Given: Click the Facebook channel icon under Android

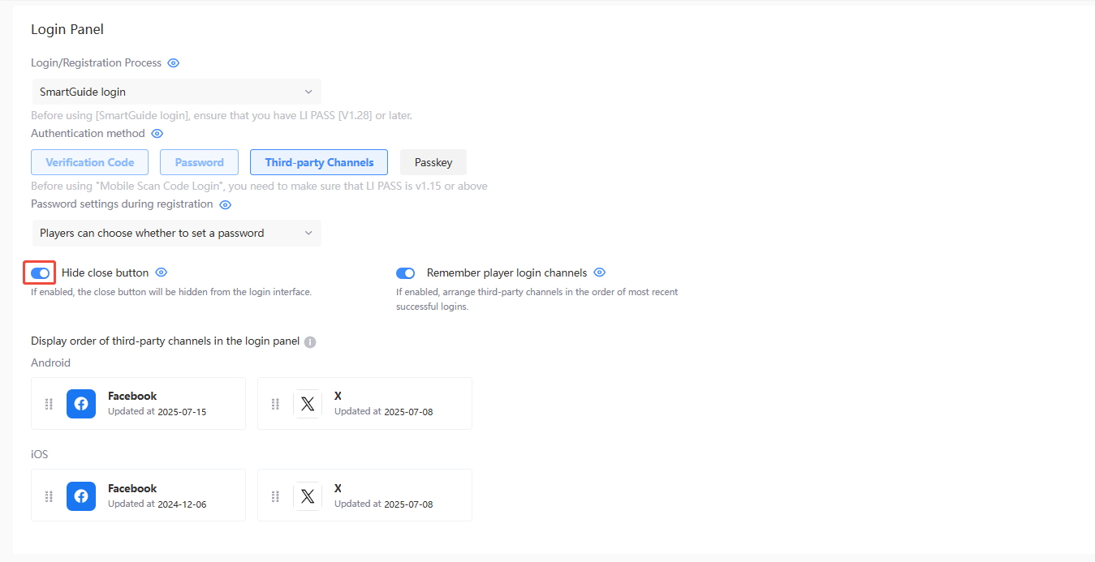Looking at the screenshot, I should 80,403.
